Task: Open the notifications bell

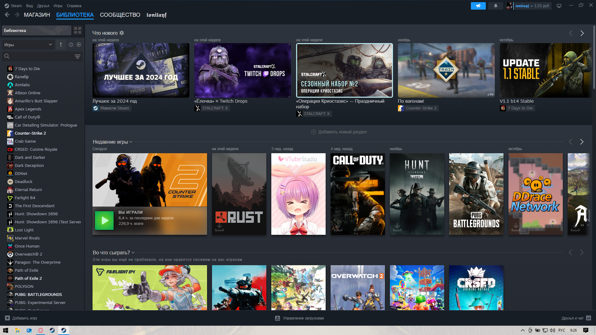Action: tap(496, 6)
